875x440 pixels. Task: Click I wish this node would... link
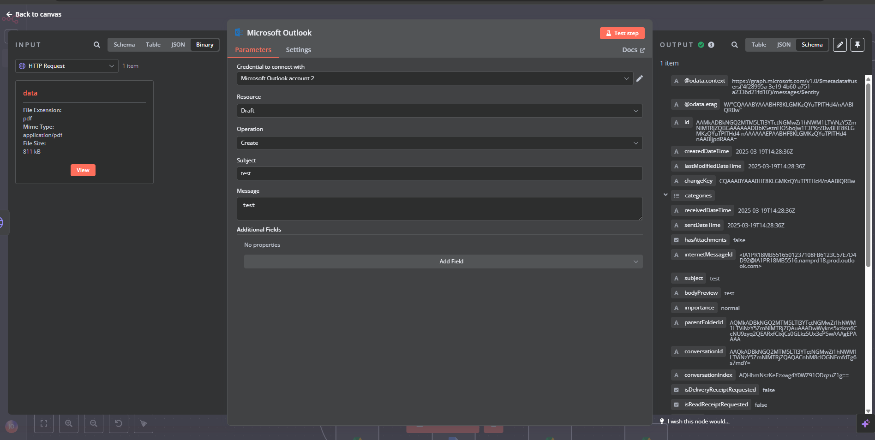tap(698, 421)
